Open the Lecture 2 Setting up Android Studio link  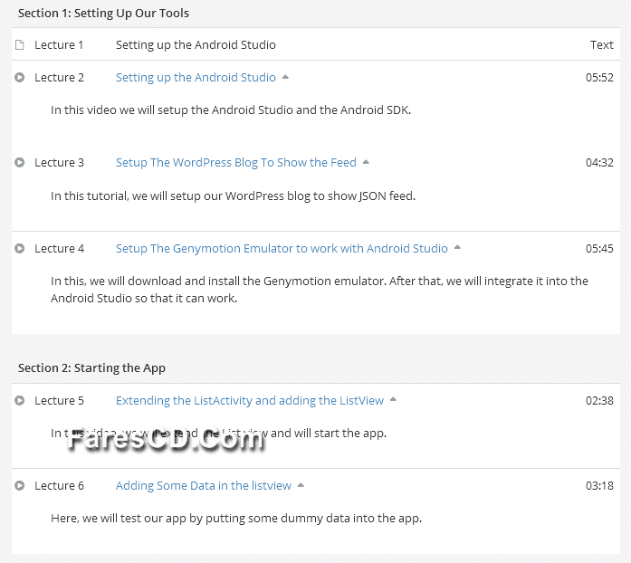tap(196, 77)
